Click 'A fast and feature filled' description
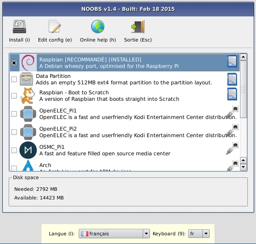256x244 pixels. point(105,154)
